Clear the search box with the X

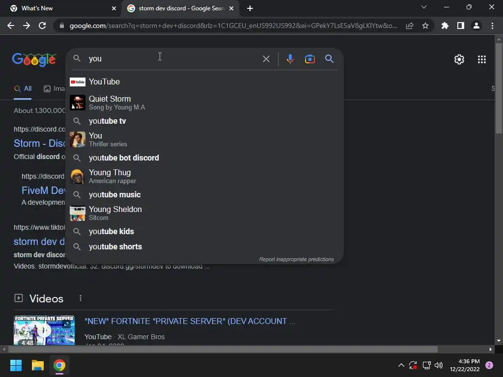(x=266, y=59)
